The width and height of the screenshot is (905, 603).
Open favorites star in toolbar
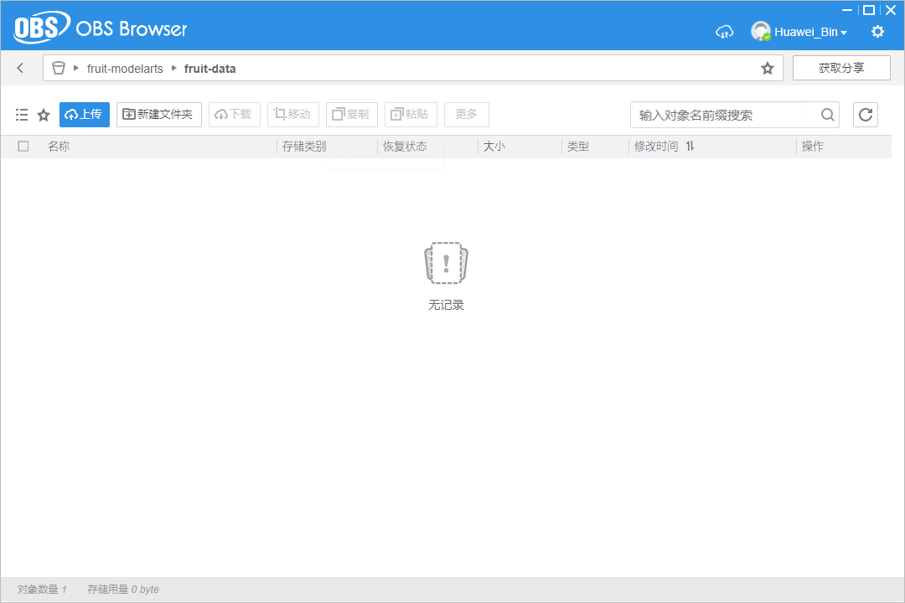click(x=44, y=115)
